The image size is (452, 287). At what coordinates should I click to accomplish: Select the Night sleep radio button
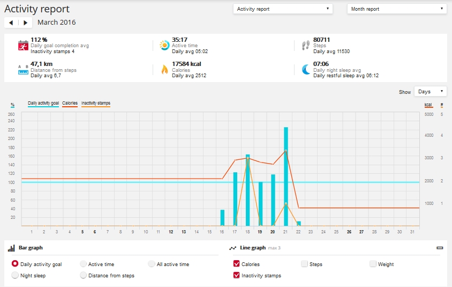(15, 275)
